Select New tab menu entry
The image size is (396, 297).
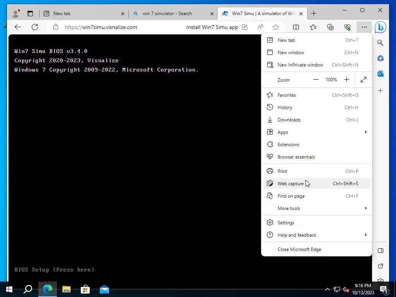click(316, 40)
